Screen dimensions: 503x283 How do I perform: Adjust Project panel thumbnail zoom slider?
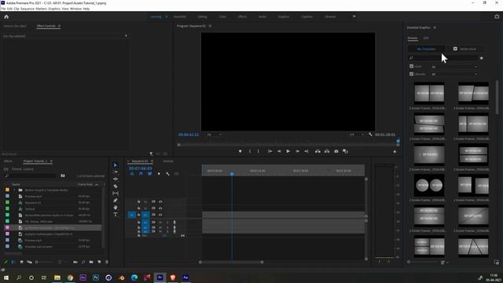(x=45, y=262)
